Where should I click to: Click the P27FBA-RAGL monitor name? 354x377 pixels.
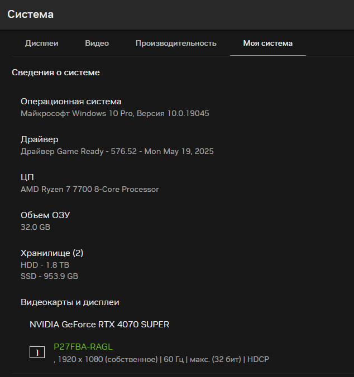[x=83, y=347]
